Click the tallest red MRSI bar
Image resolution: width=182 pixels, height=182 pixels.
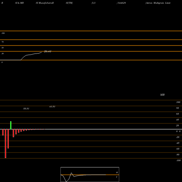tap(5, 143)
